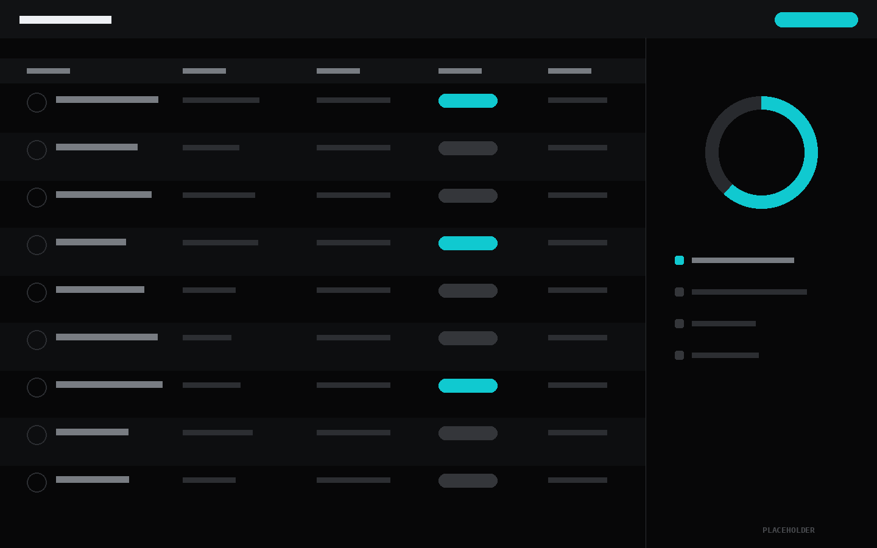Open the name bar in the seventh row
The width and height of the screenshot is (877, 548).
[109, 384]
